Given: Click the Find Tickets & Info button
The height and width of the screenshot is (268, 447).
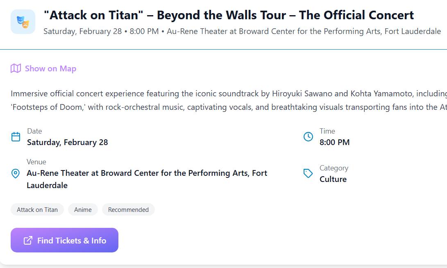Looking at the screenshot, I should pyautogui.click(x=64, y=240).
